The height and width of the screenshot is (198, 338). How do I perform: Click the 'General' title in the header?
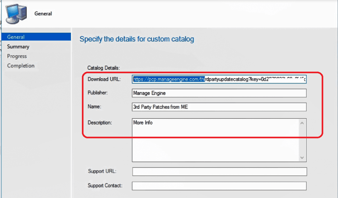(43, 14)
